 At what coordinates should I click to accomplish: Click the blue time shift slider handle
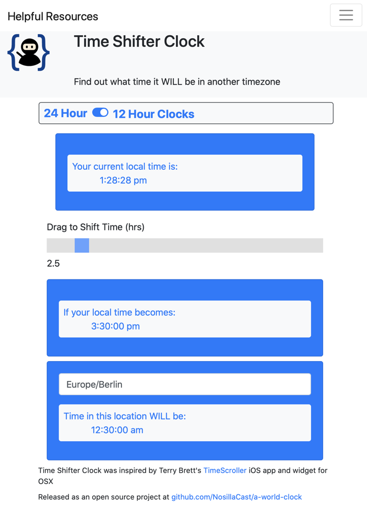(82, 245)
